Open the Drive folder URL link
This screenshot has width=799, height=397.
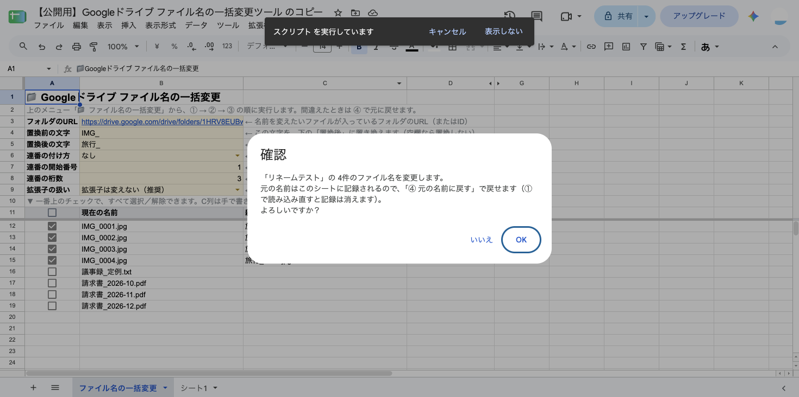(x=162, y=121)
